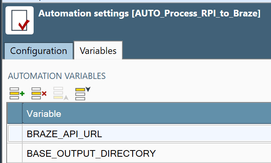Click the table's top-left corner header cell
This screenshot has width=271, height=163.
(x=15, y=114)
